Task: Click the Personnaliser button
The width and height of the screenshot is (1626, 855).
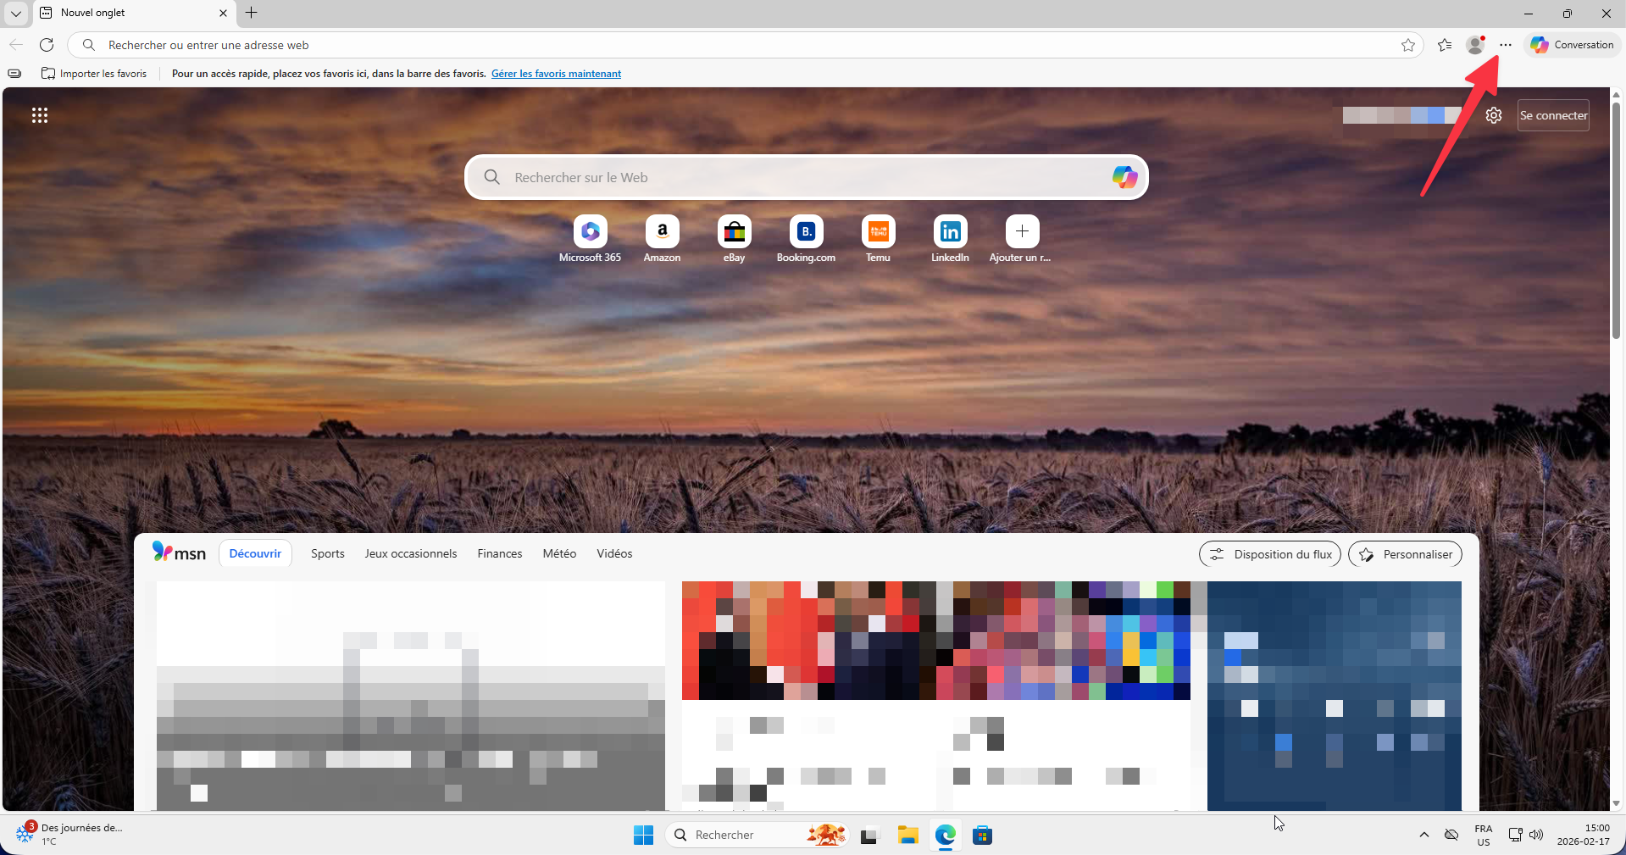Action: (1406, 554)
